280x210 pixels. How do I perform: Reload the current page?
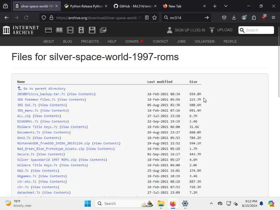[26, 18]
